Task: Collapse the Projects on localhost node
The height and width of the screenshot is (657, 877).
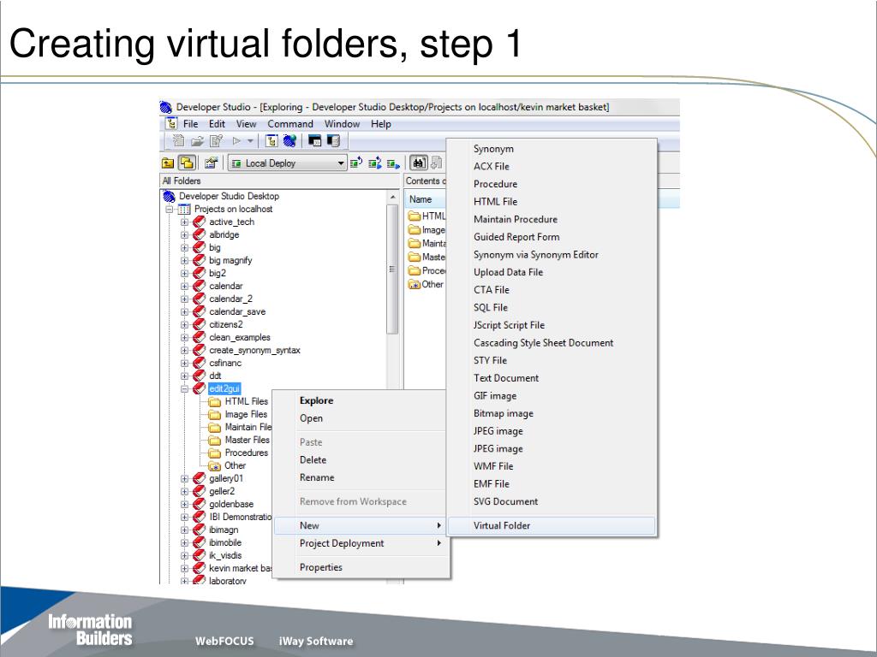Action: pyautogui.click(x=169, y=210)
